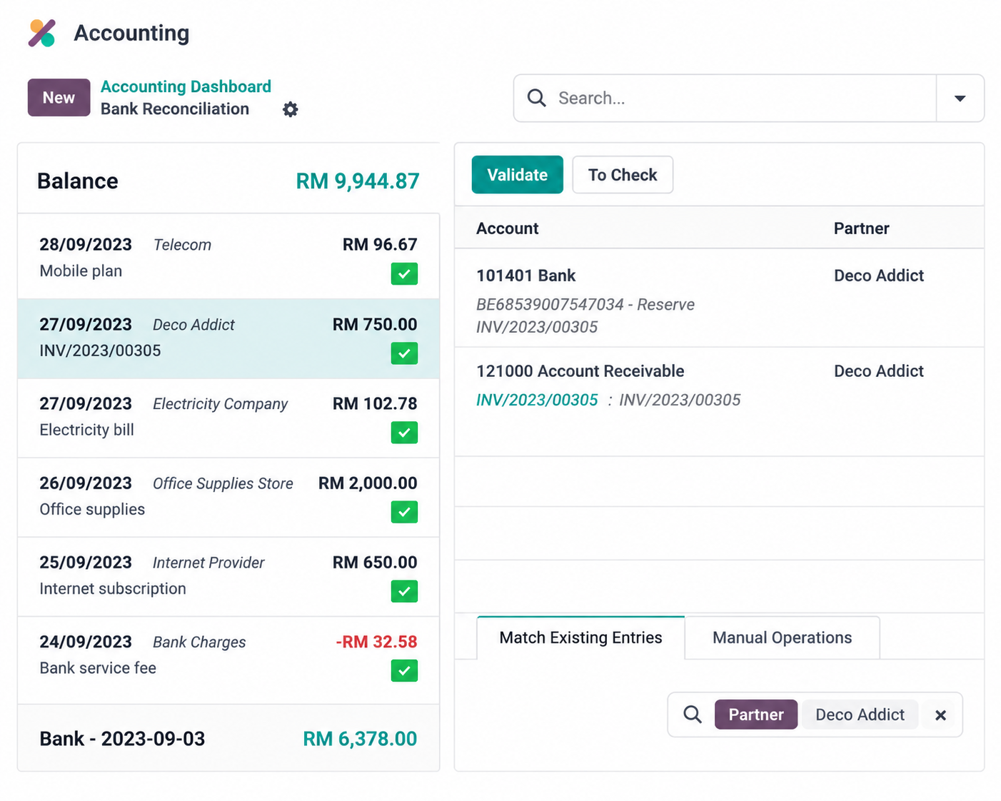Click the Partner filter tag
Screen dimensions: 1001x801
tap(756, 715)
